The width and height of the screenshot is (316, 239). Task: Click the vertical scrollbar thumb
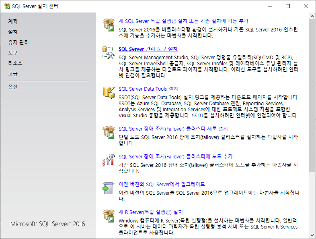(312, 96)
